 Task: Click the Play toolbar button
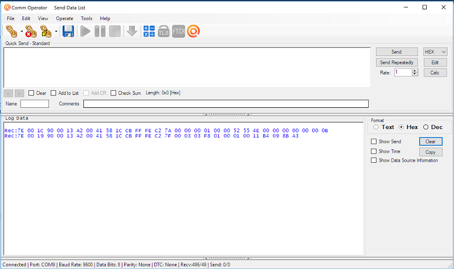coord(85,31)
